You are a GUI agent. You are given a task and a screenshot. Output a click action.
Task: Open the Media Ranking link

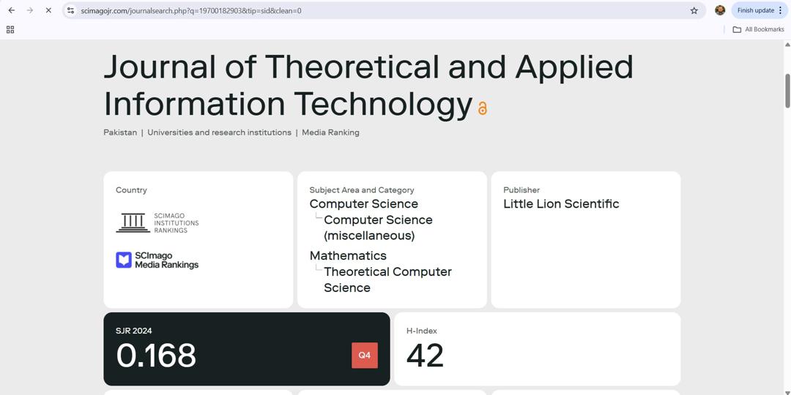330,132
